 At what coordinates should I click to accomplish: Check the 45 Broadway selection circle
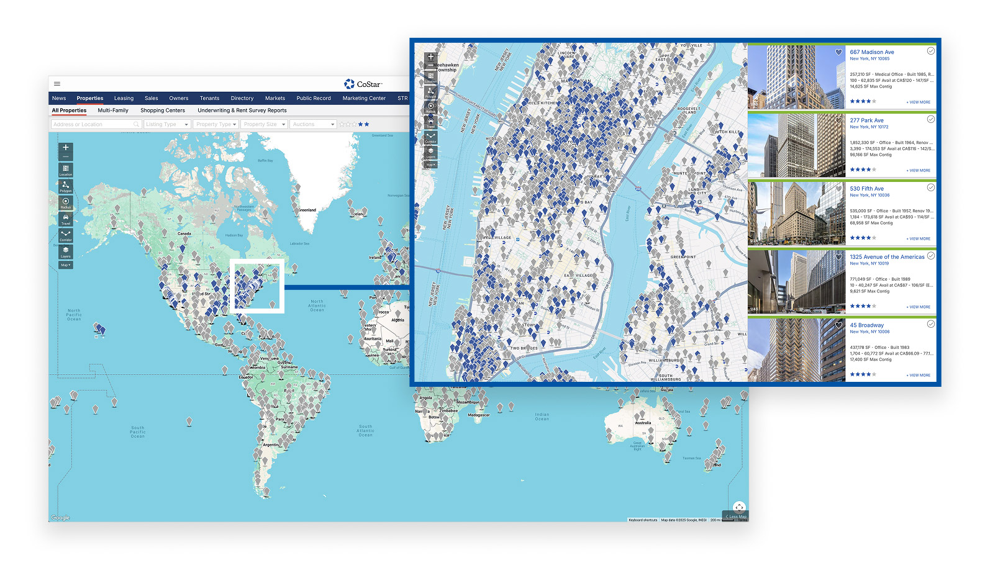coord(930,324)
